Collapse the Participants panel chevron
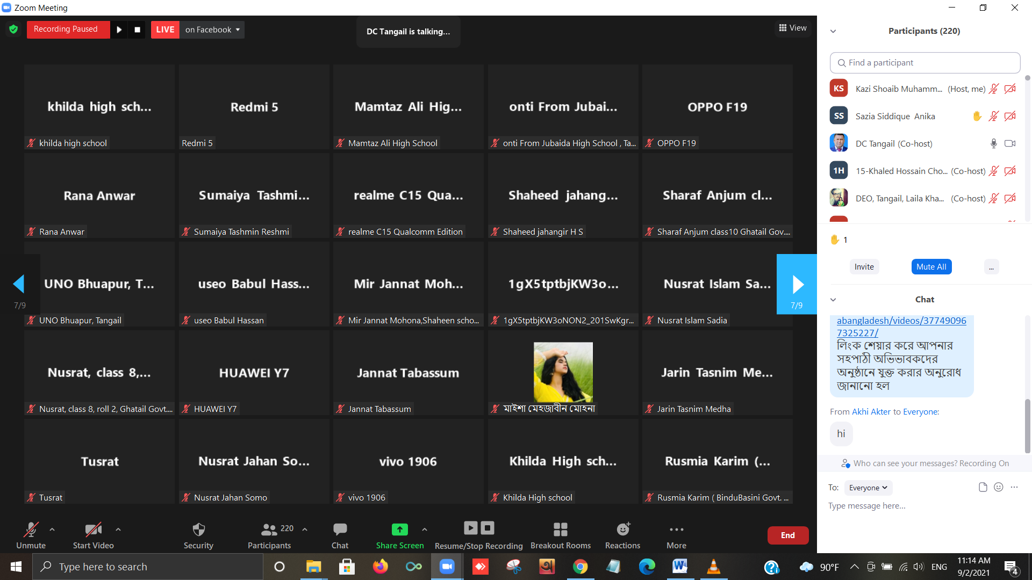The width and height of the screenshot is (1032, 580). pyautogui.click(x=833, y=31)
